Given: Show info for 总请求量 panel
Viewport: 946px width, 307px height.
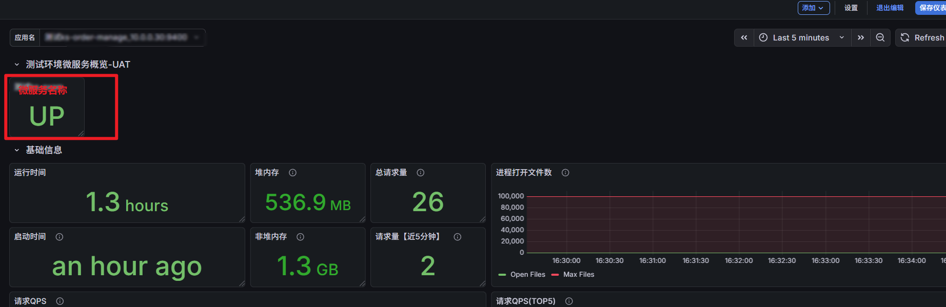Looking at the screenshot, I should pos(420,173).
